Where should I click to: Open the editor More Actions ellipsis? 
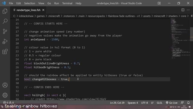pos(188,10)
